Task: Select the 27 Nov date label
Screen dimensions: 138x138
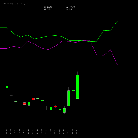Action: 50,131
